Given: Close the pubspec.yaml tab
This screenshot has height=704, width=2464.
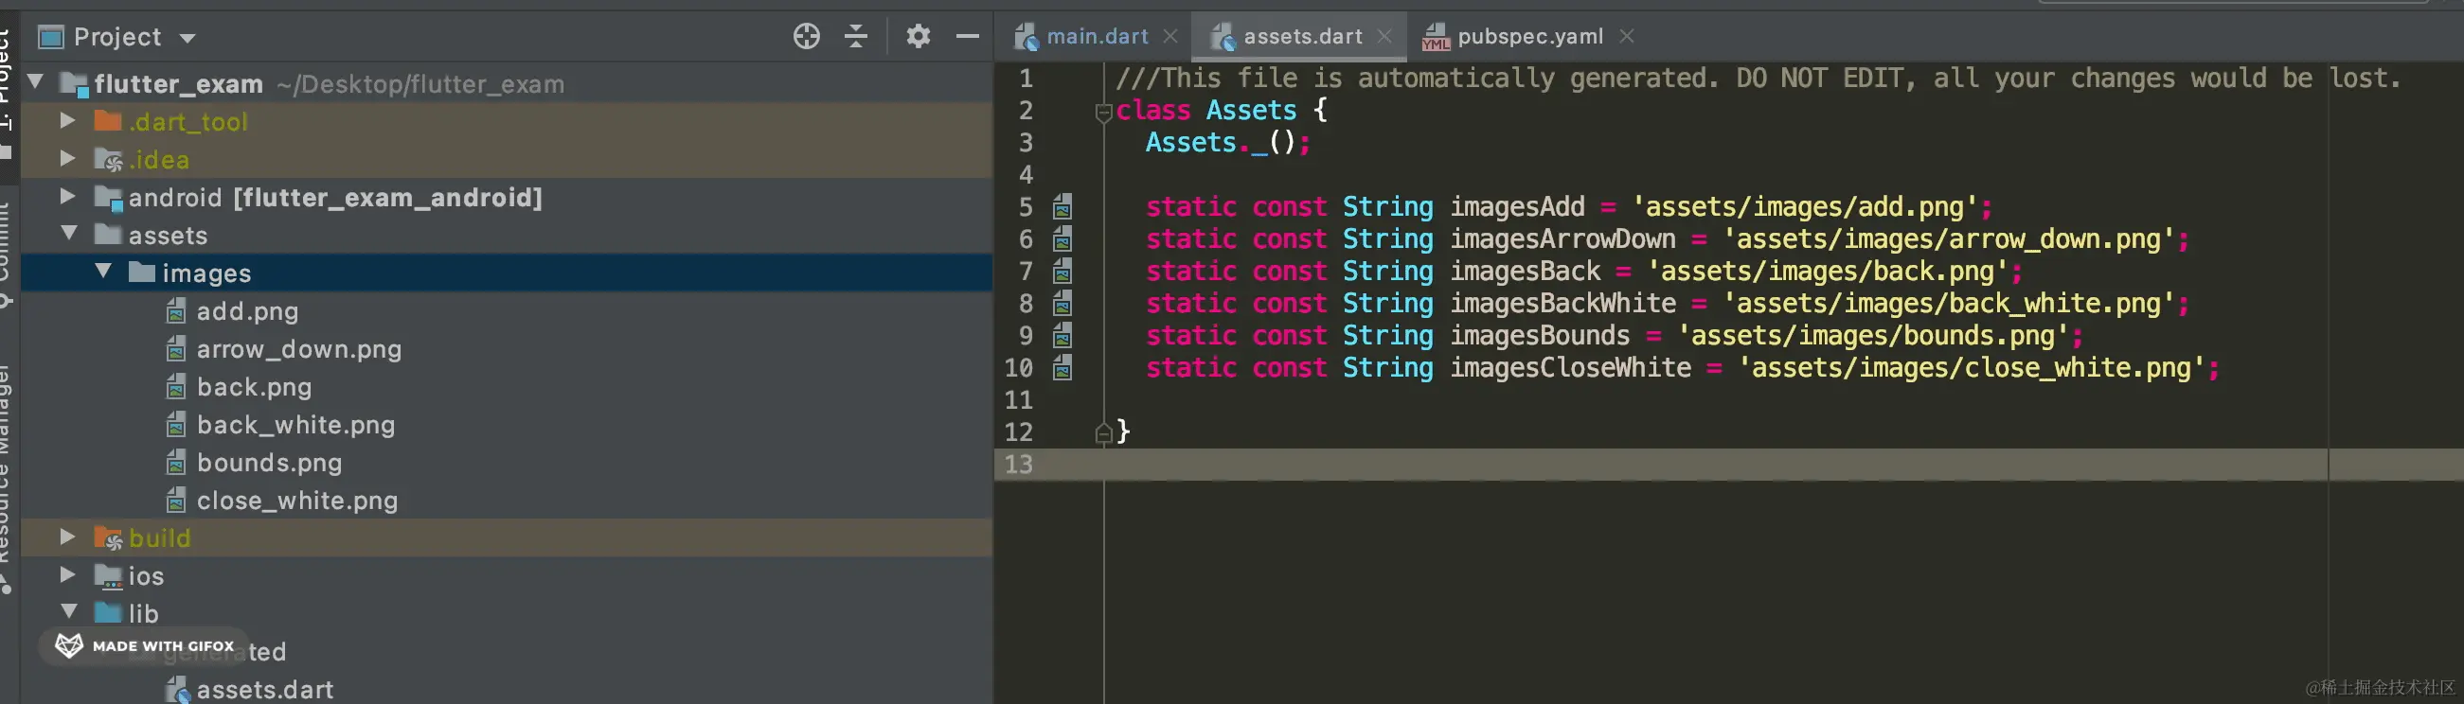Looking at the screenshot, I should 1626,36.
